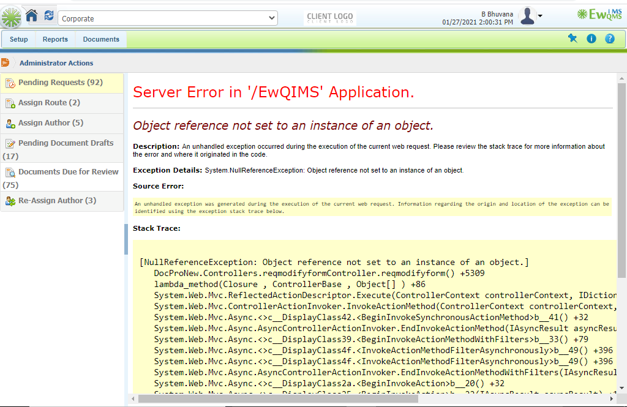Click the 'ReflectedActionDescriptor.Execute' stack line
627x407 pixels.
pyautogui.click(x=385, y=296)
